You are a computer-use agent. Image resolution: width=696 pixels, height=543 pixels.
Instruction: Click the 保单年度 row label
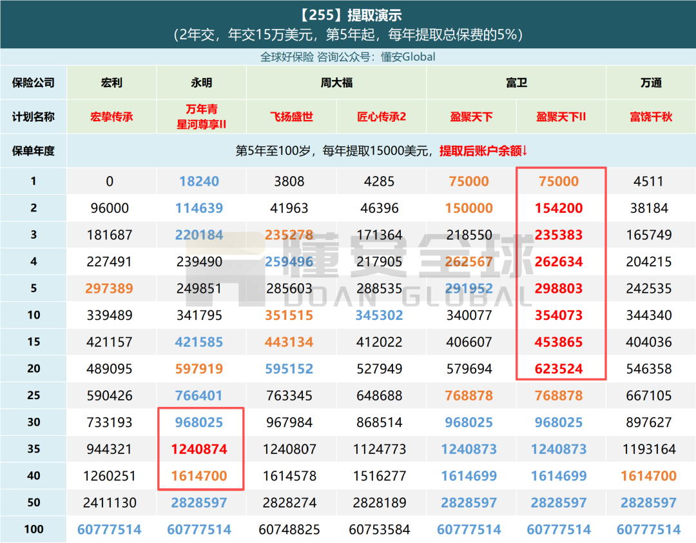33,151
